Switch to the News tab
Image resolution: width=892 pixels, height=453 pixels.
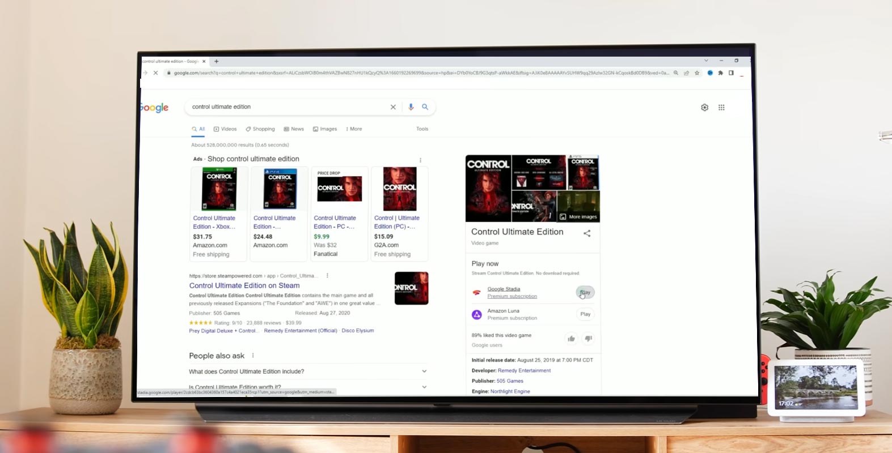click(x=294, y=129)
